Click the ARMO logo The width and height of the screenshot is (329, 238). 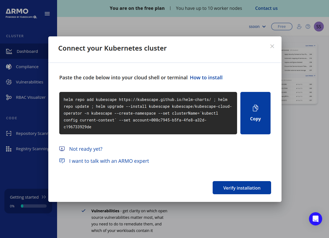[x=21, y=14]
